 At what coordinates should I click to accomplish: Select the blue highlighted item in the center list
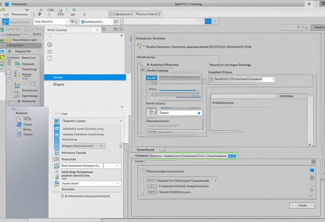click(x=85, y=77)
